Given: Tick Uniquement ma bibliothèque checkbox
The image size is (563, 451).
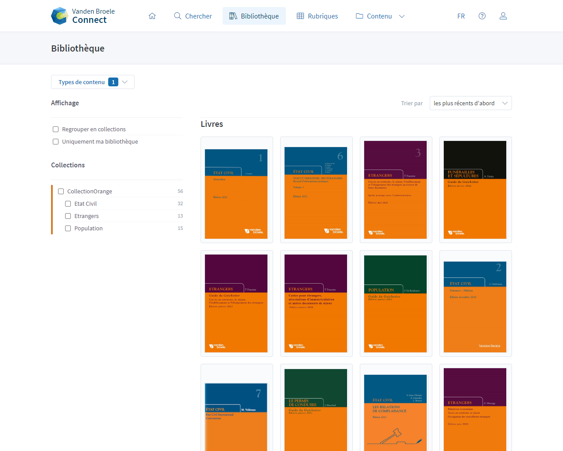Looking at the screenshot, I should click(55, 141).
